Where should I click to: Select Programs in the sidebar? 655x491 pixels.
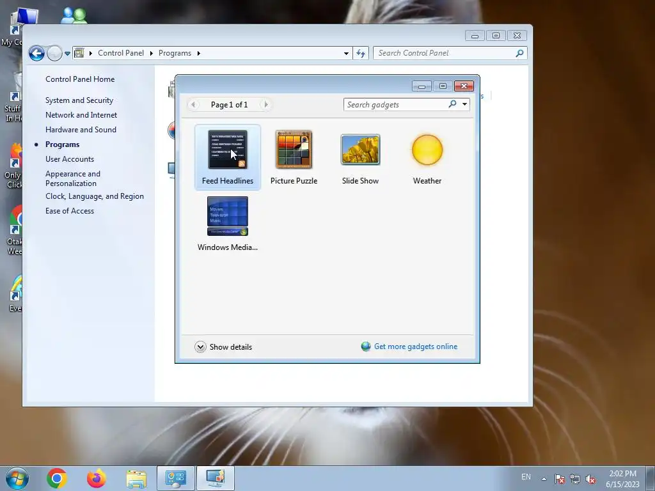[x=62, y=144]
